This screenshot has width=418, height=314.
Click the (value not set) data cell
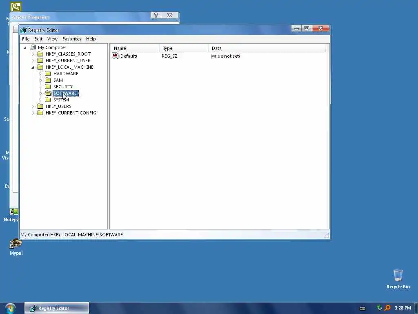[x=225, y=56]
